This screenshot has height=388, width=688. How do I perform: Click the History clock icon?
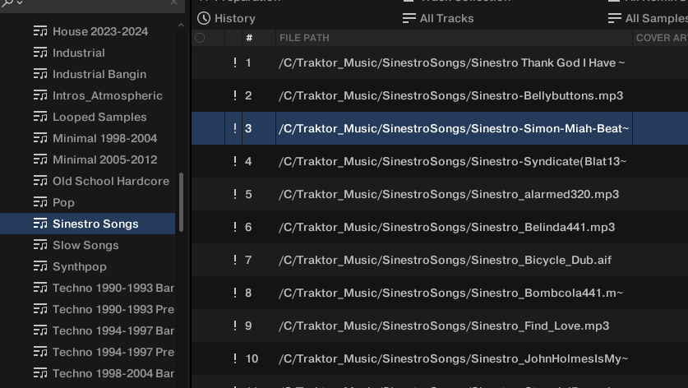204,18
